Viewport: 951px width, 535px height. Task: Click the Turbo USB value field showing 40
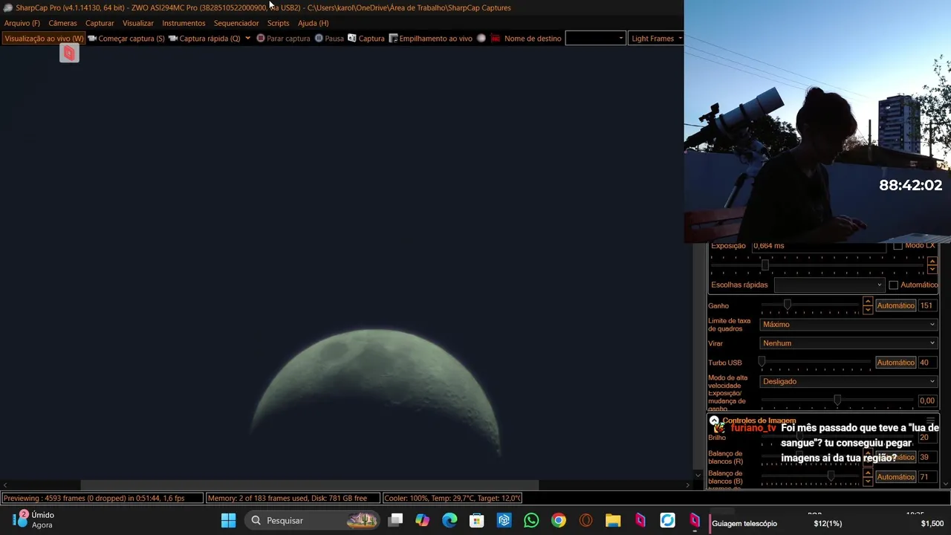pyautogui.click(x=927, y=363)
